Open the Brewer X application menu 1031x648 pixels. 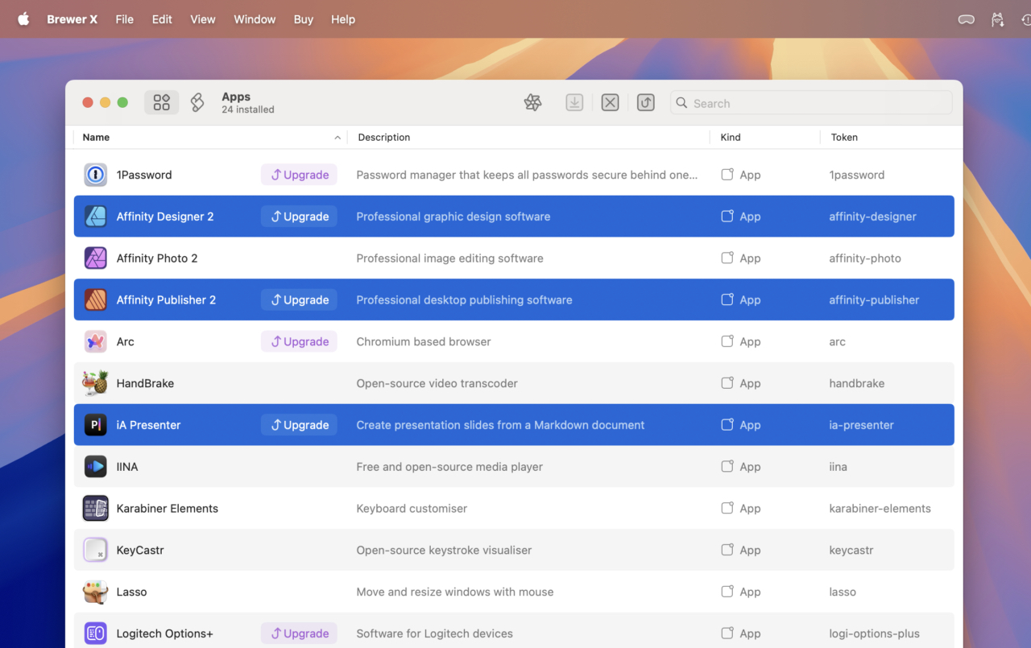point(72,19)
